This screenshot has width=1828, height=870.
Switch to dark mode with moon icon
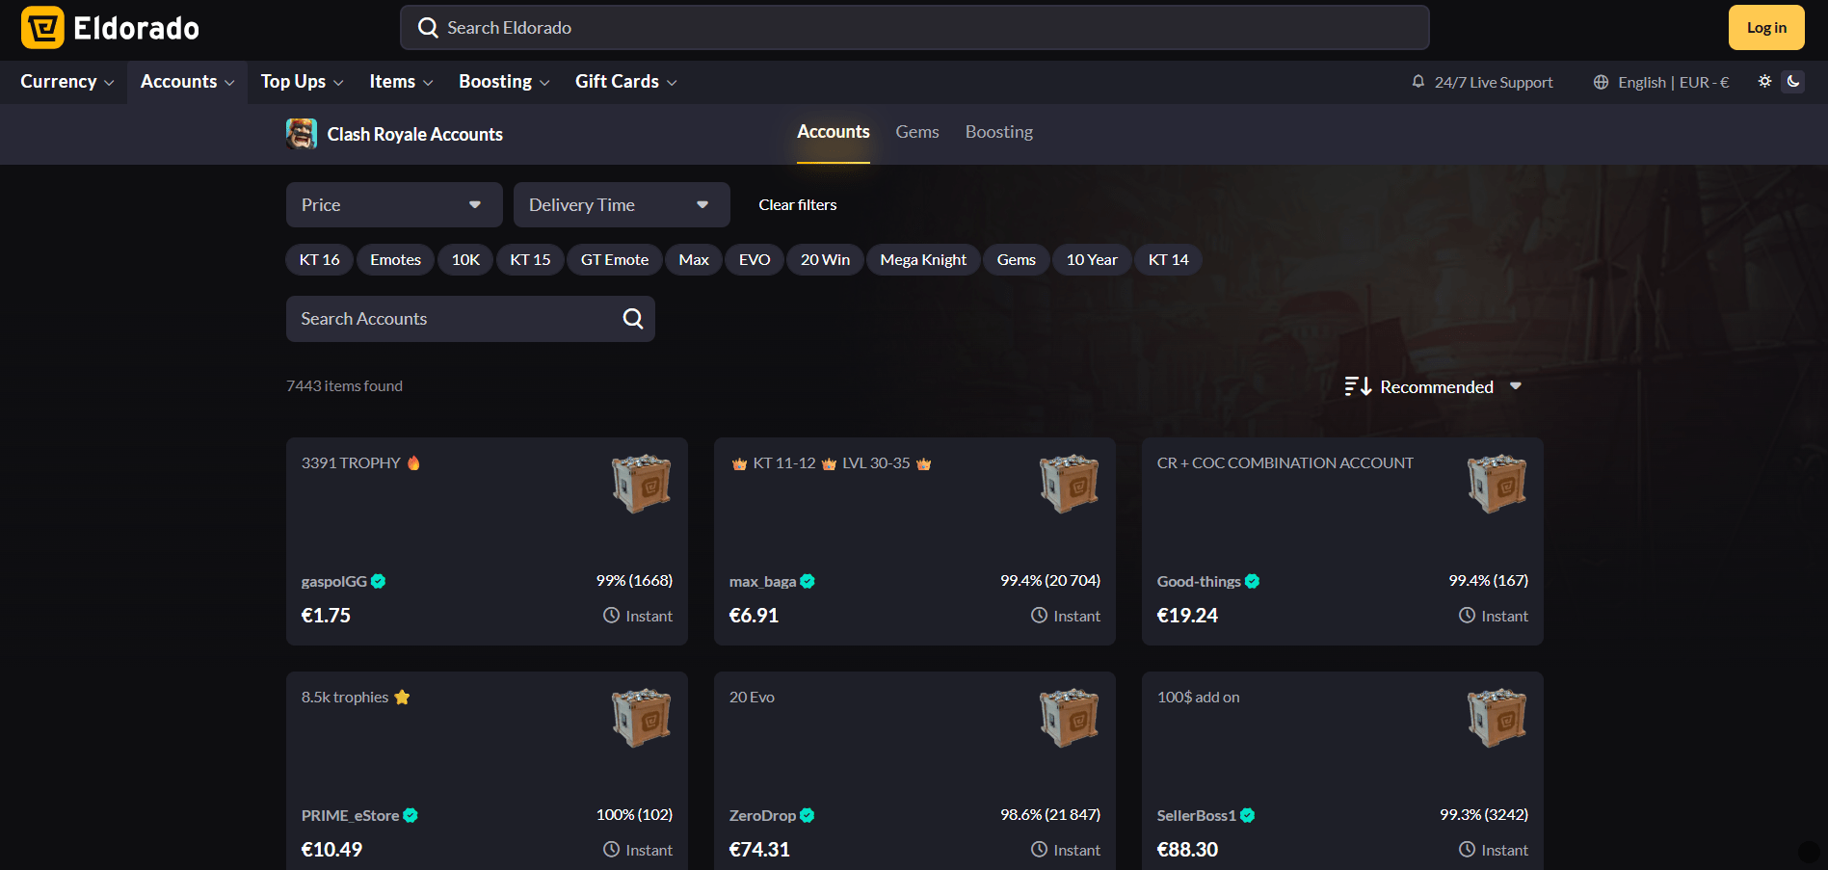coord(1793,82)
